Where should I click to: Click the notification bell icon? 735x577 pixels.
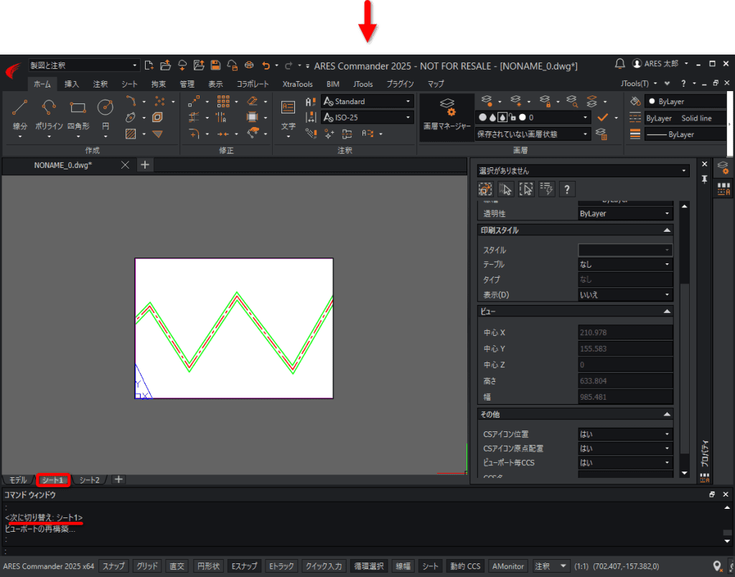tap(619, 64)
